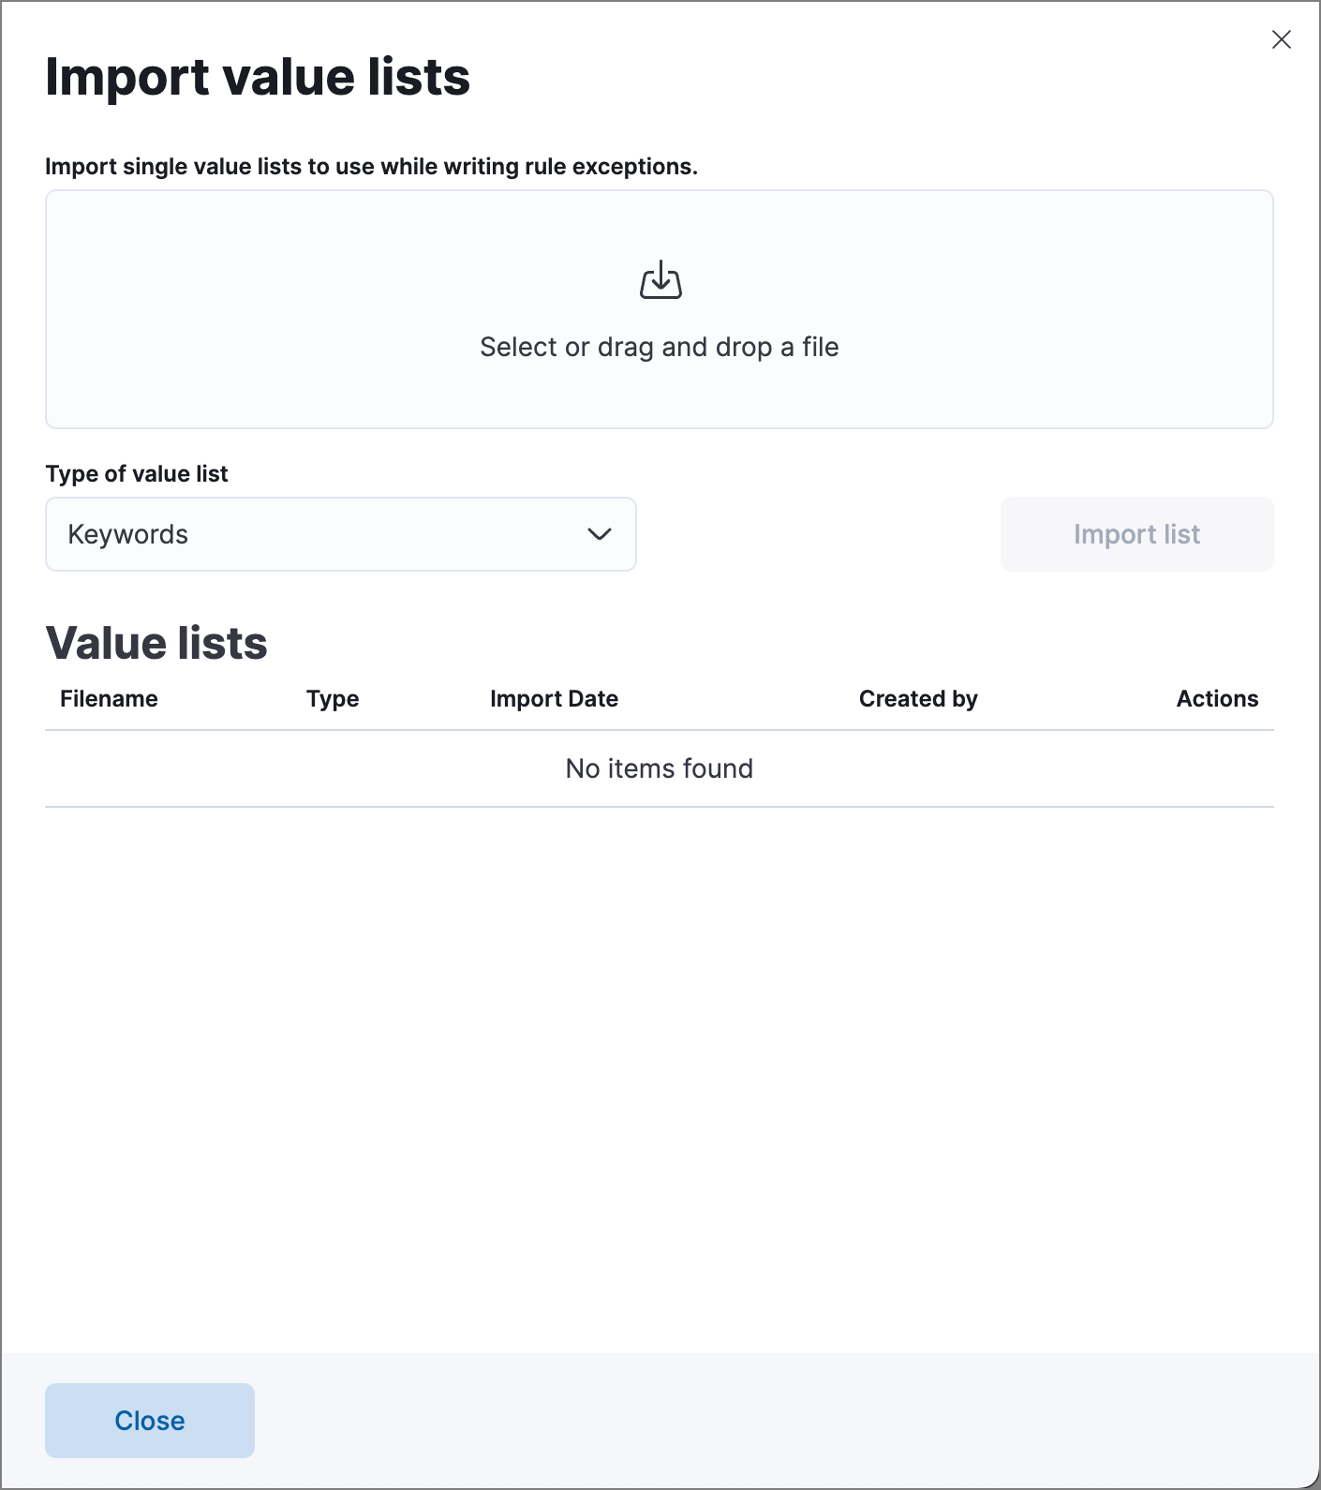
Task: Click the Select or drag and drop area
Action: click(659, 309)
